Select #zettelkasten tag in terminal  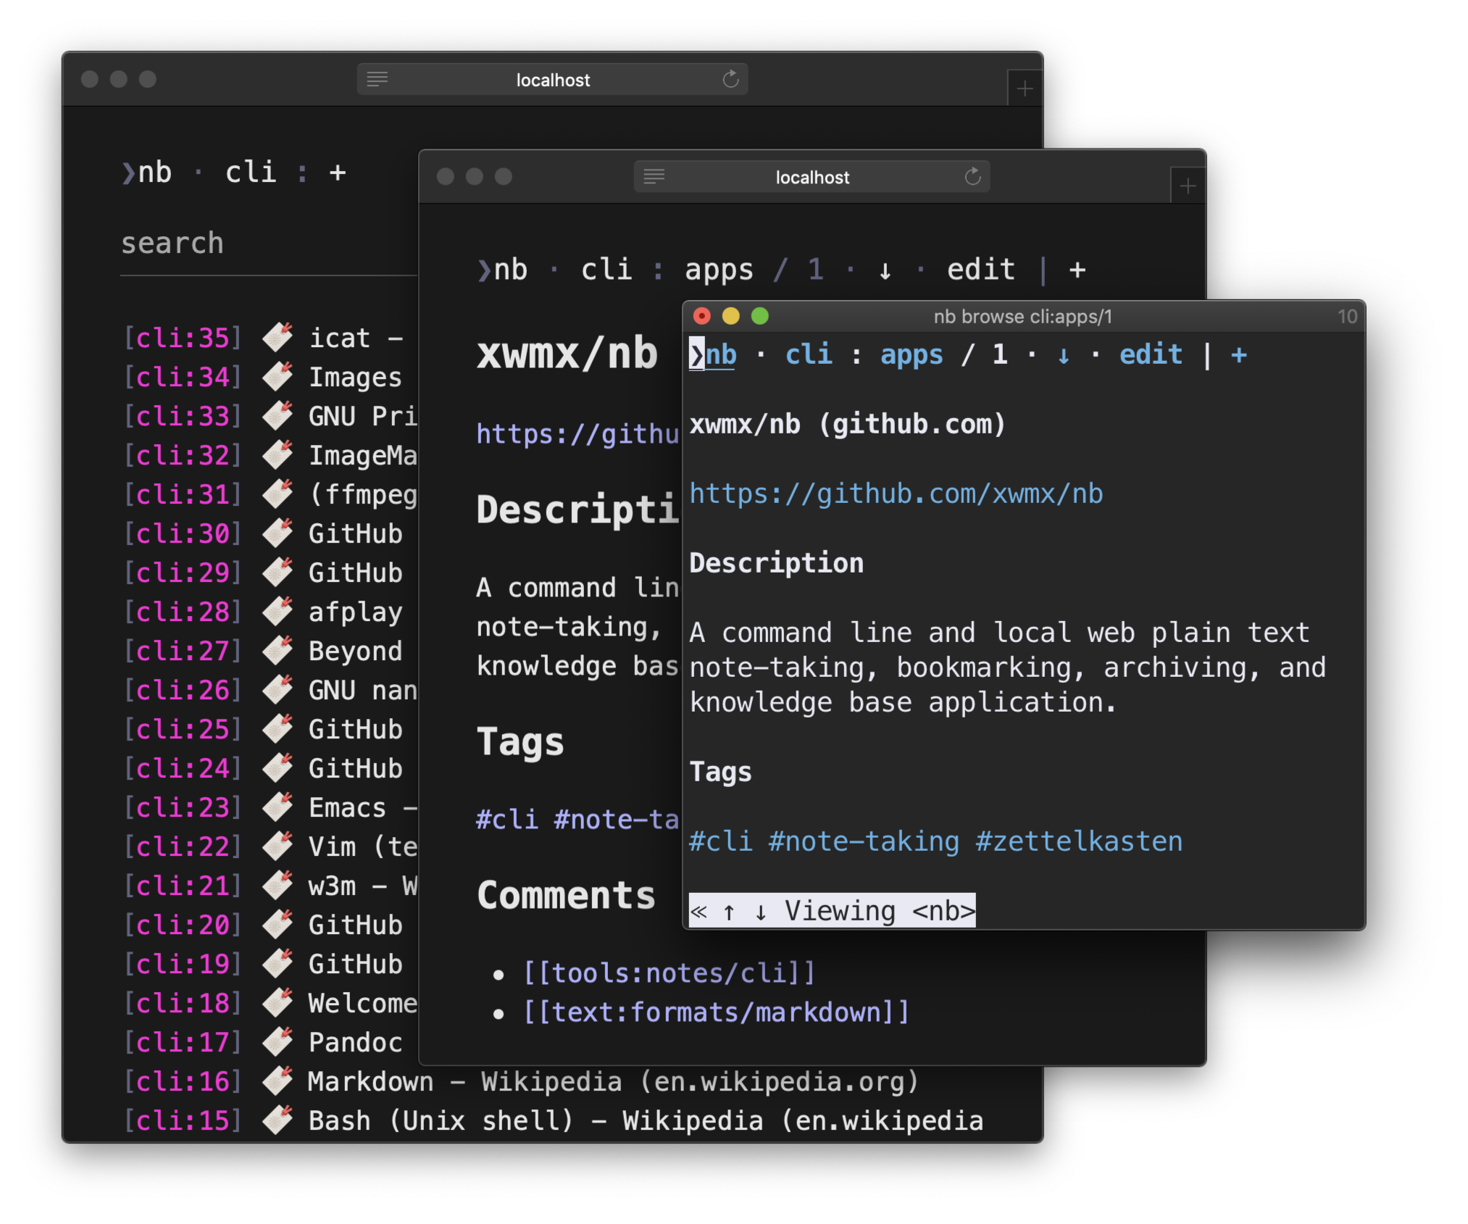pyautogui.click(x=1078, y=842)
